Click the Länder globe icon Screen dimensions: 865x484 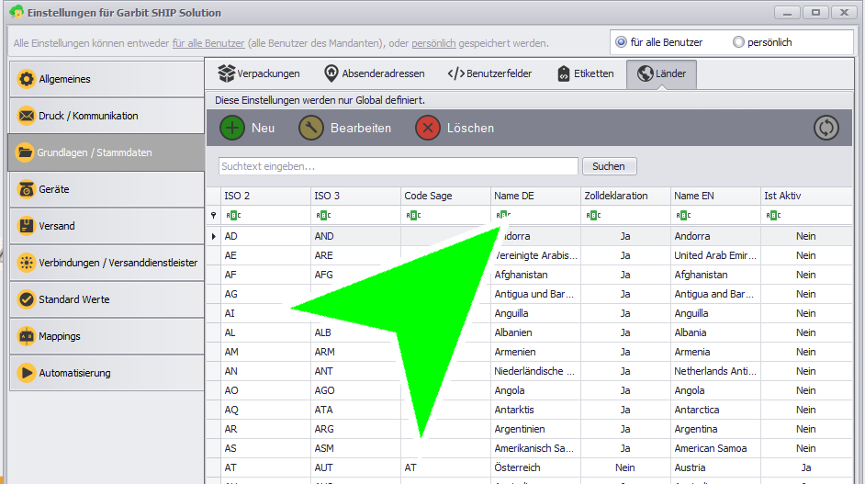click(645, 73)
